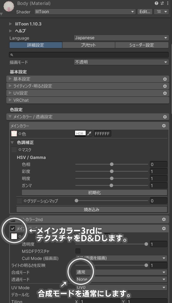Viewport: 172px width, 303px height.
Task: Open the list menu beside Edit
Action: click(x=161, y=12)
